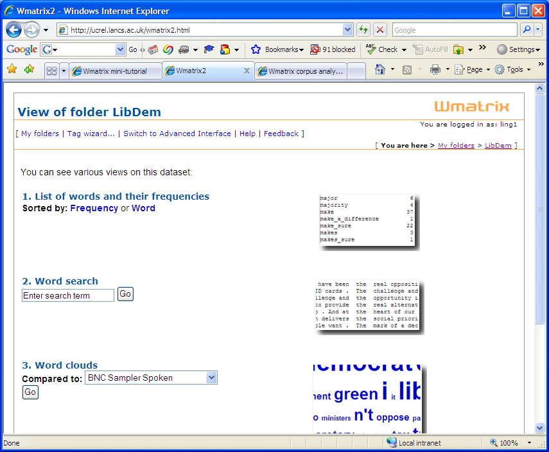Click the Stop loading icon
The image size is (549, 452).
tap(380, 30)
